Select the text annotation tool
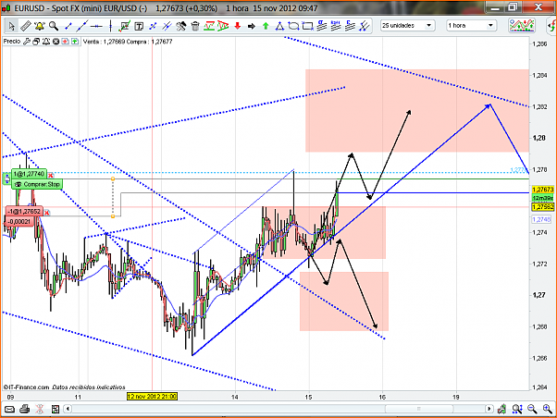 click(x=139, y=26)
